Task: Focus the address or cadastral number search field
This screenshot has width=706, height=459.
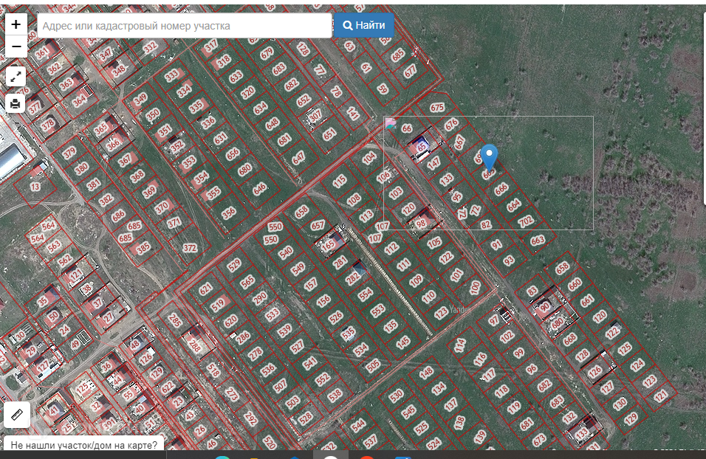Action: click(185, 26)
